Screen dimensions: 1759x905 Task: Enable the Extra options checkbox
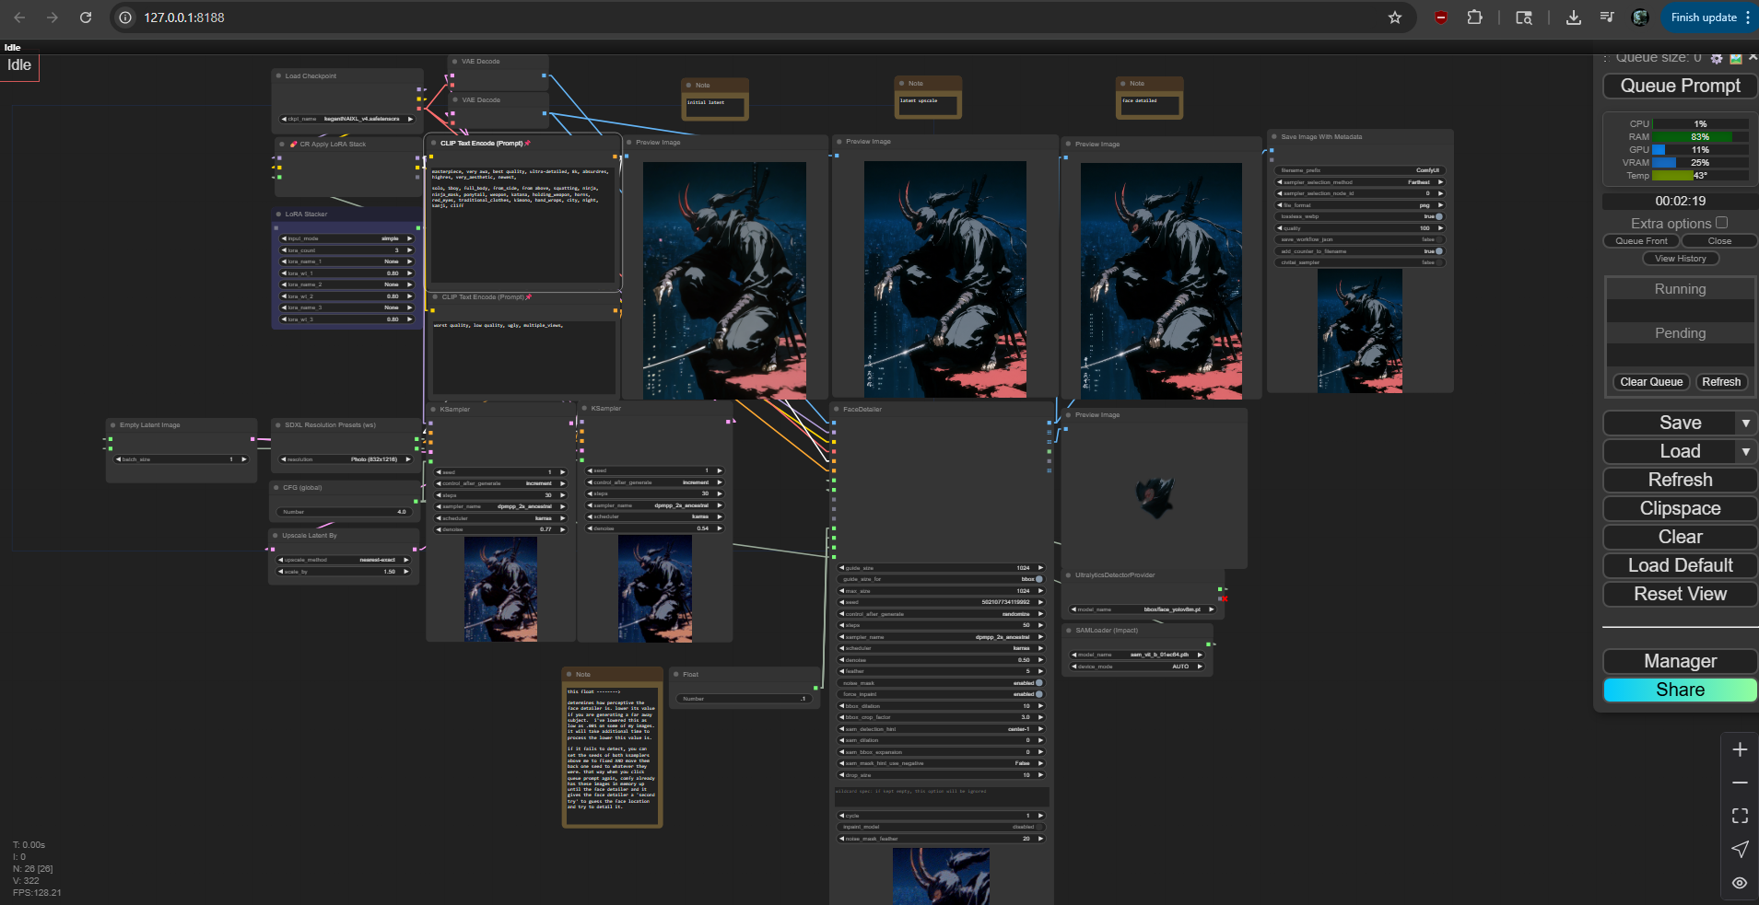click(x=1721, y=223)
